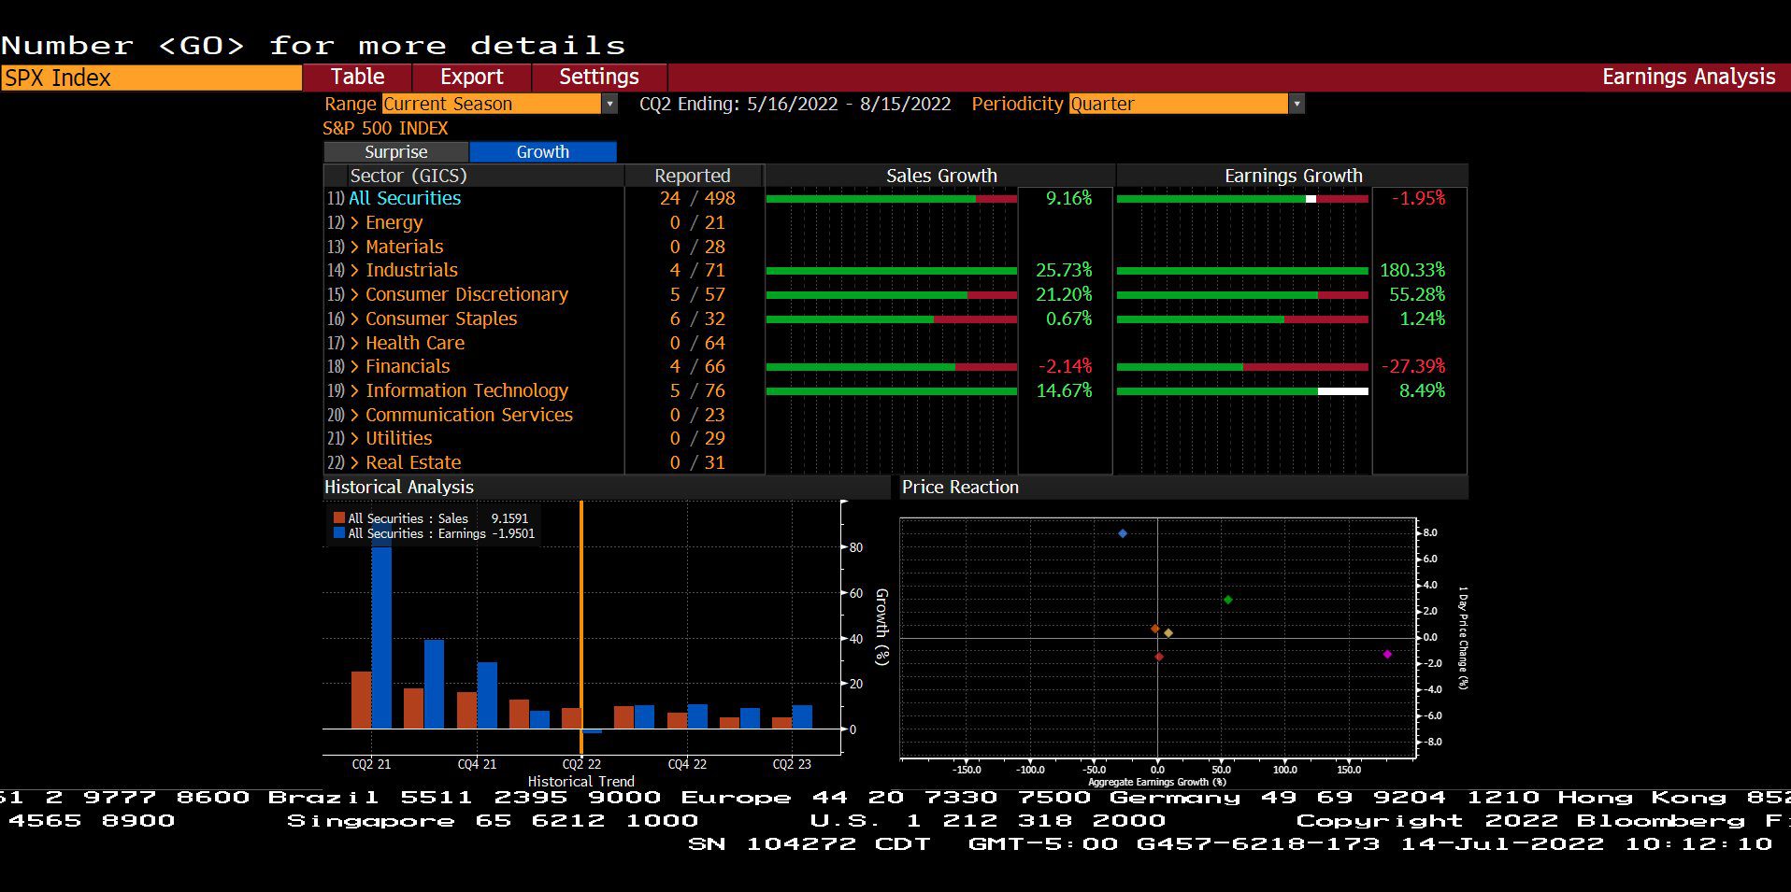Click All Securities earnings growth -1.95%
The image size is (1791, 892).
tap(1418, 198)
